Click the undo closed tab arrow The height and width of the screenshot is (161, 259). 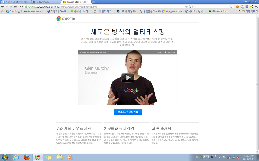point(20,7)
